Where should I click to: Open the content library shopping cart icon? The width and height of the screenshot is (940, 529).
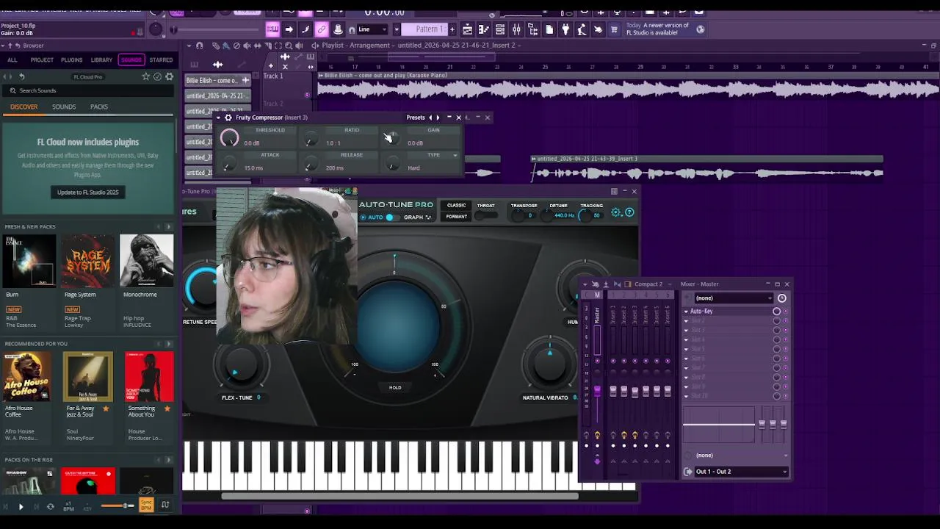614,29
